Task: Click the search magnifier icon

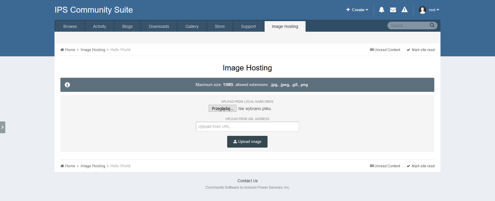Action: click(x=432, y=26)
